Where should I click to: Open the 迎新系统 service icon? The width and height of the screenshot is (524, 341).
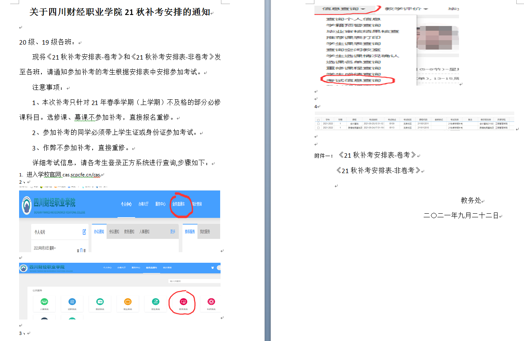point(72,302)
